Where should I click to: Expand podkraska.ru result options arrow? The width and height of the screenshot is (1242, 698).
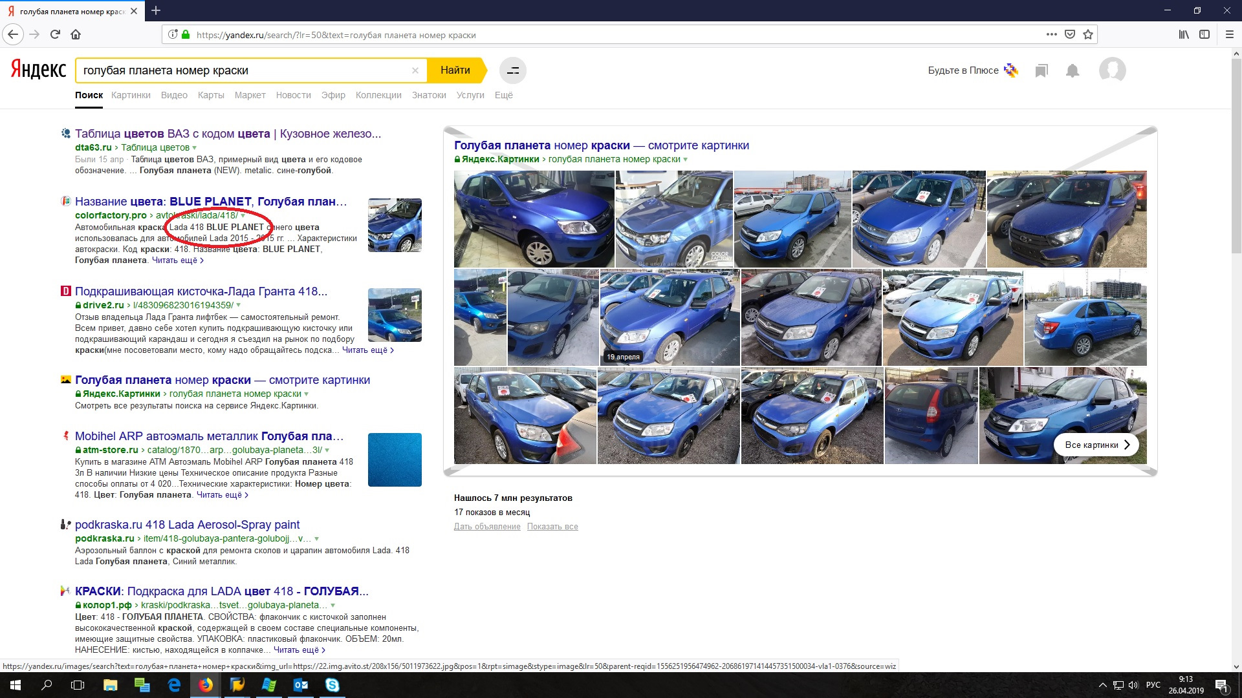click(316, 539)
